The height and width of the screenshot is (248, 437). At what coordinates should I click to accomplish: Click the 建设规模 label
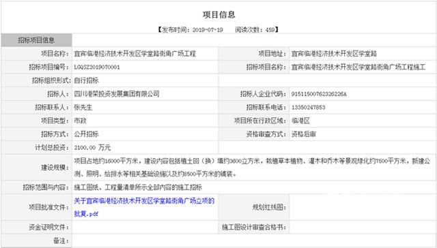click(x=55, y=168)
